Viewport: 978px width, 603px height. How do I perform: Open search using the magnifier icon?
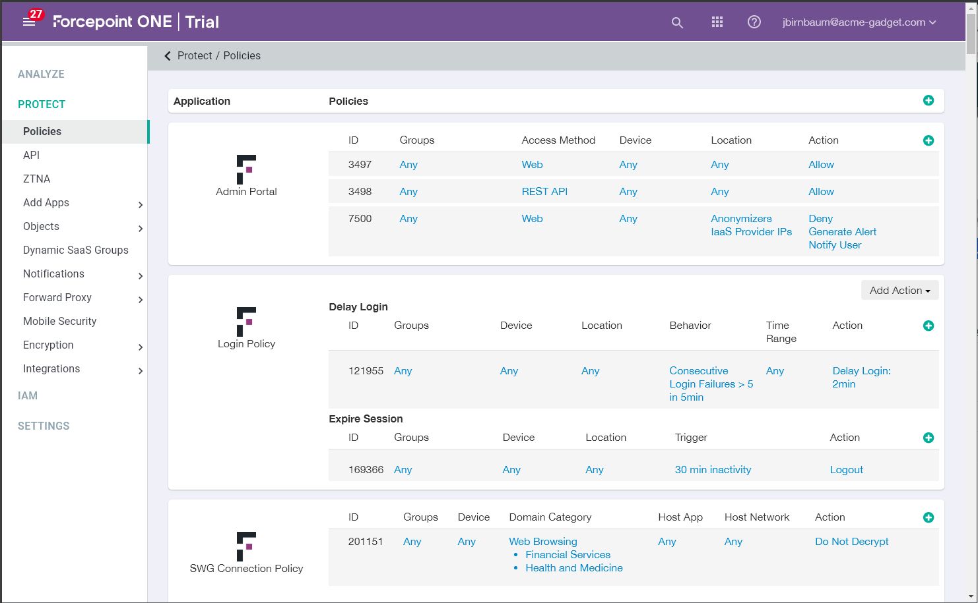click(x=677, y=22)
